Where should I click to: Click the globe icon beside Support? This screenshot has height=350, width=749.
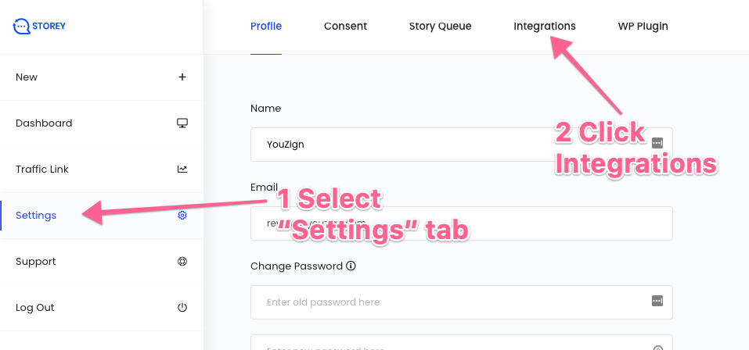pos(182,262)
